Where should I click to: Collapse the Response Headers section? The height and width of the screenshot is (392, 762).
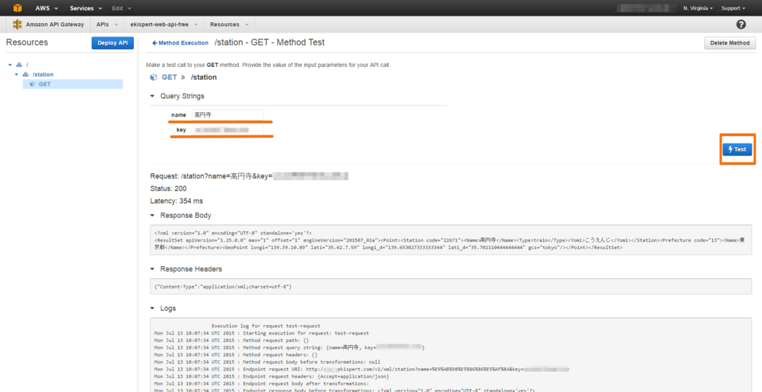[152, 269]
